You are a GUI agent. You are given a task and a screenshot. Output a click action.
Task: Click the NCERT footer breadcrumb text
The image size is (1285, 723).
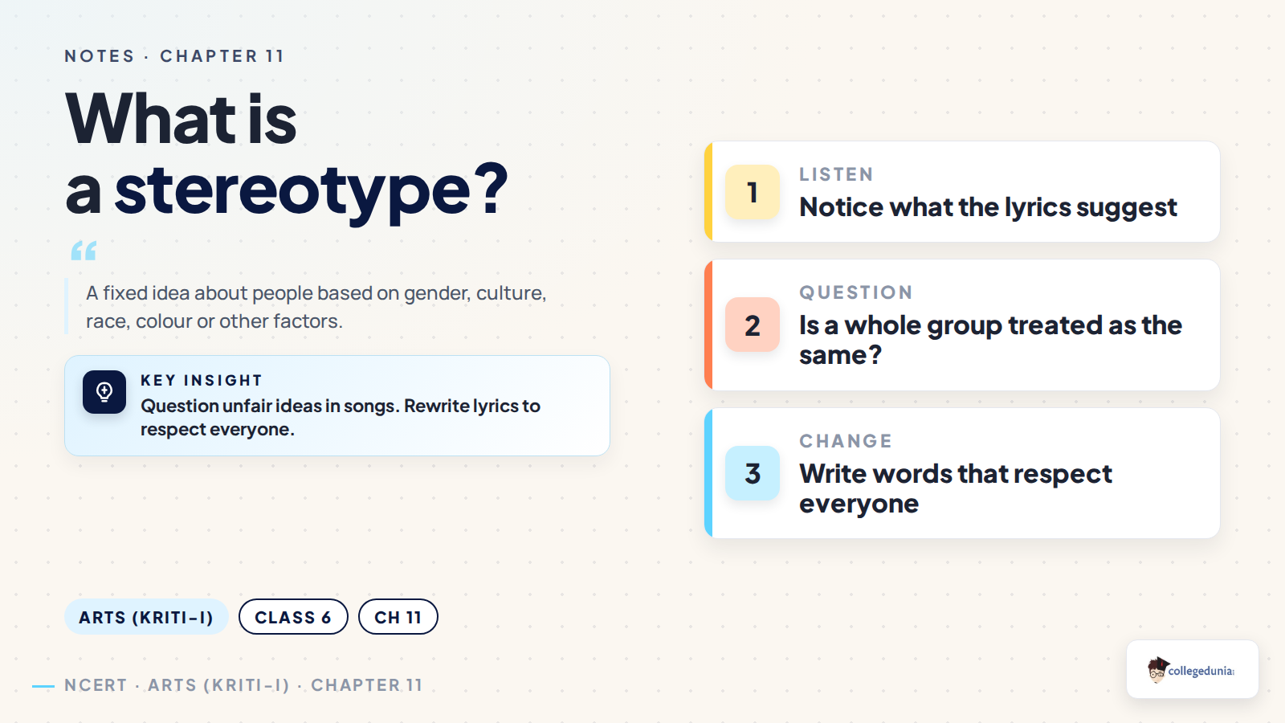point(243,685)
